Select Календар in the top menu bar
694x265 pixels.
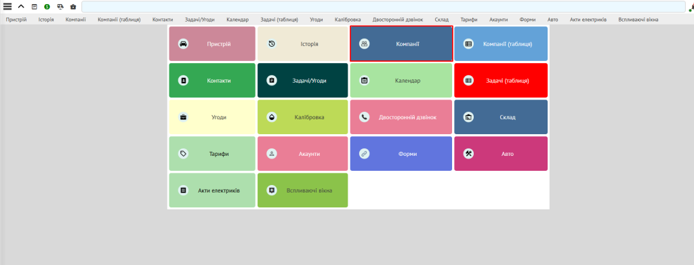pos(238,20)
